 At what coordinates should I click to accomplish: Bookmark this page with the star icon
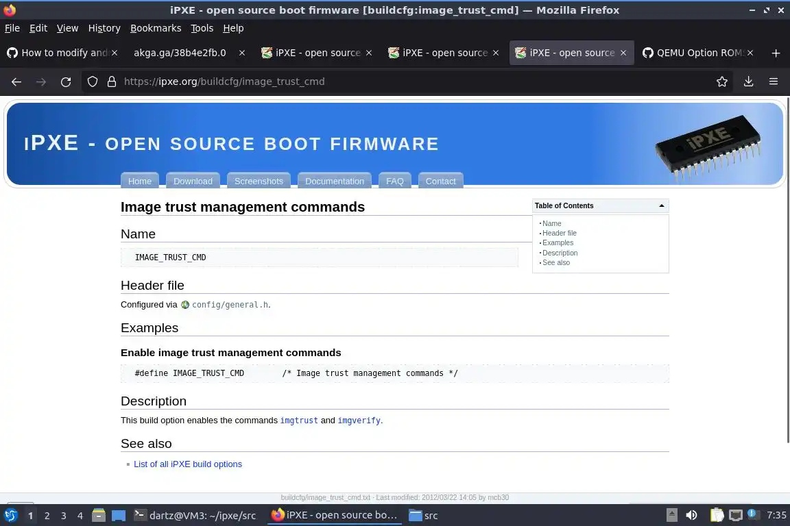722,82
